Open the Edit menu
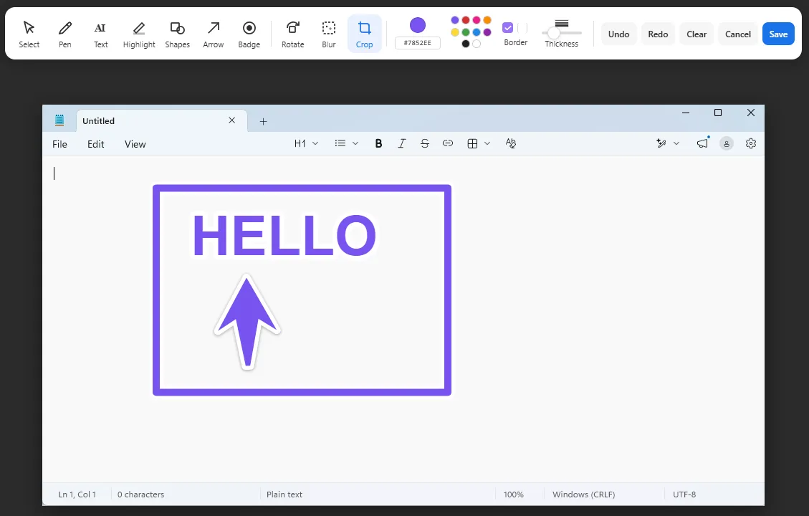This screenshot has height=516, width=809. click(95, 144)
